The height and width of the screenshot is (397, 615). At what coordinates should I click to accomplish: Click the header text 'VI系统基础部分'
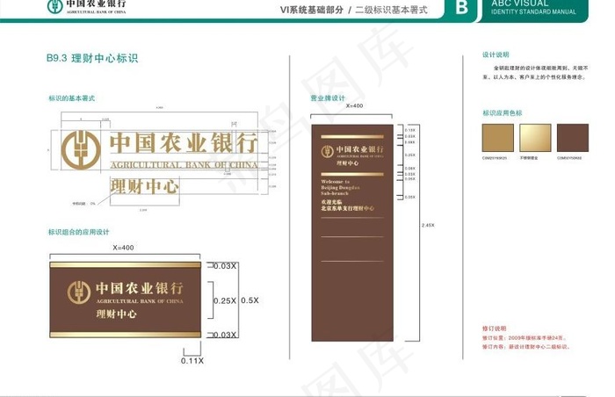pyautogui.click(x=311, y=10)
